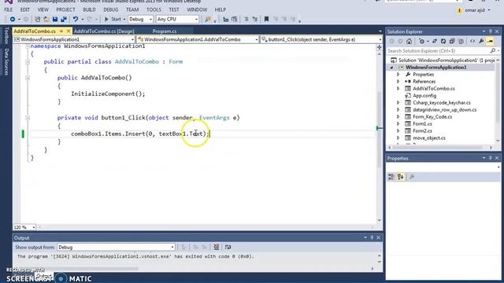504x283 pixels.
Task: Close the AddValToCombo.cs editor tab
Action: (69, 31)
